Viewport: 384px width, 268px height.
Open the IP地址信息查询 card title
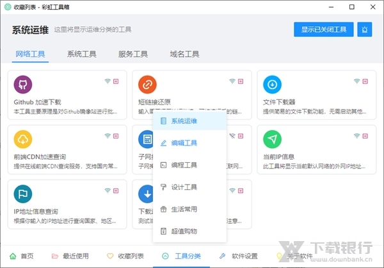pos(36,212)
